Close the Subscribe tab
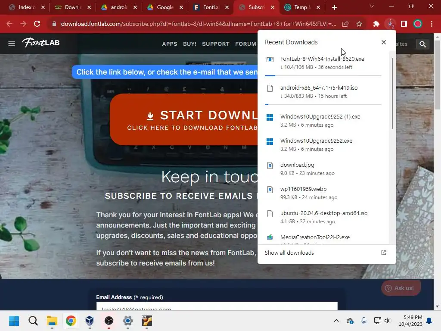 coord(272,7)
